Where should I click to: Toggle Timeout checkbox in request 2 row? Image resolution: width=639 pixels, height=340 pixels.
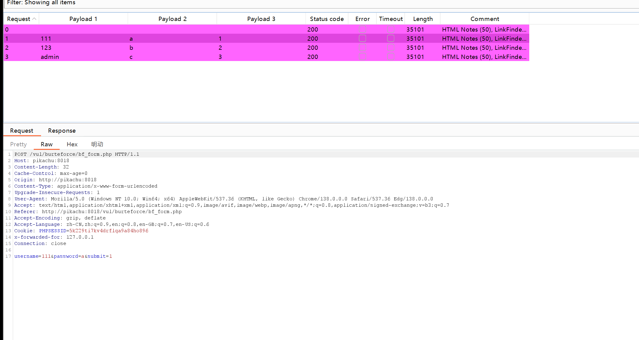(391, 48)
